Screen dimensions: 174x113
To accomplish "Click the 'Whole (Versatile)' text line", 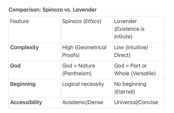I will [135, 73].
